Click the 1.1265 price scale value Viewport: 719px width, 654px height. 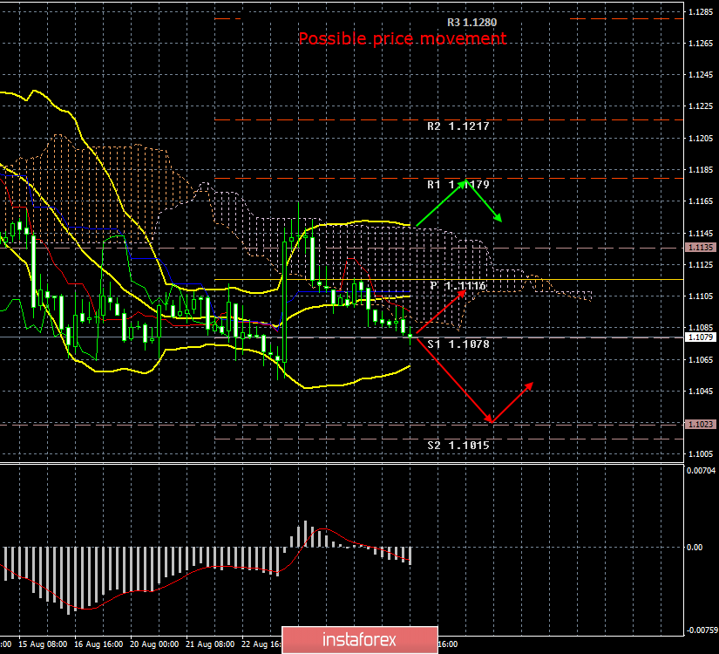[701, 44]
